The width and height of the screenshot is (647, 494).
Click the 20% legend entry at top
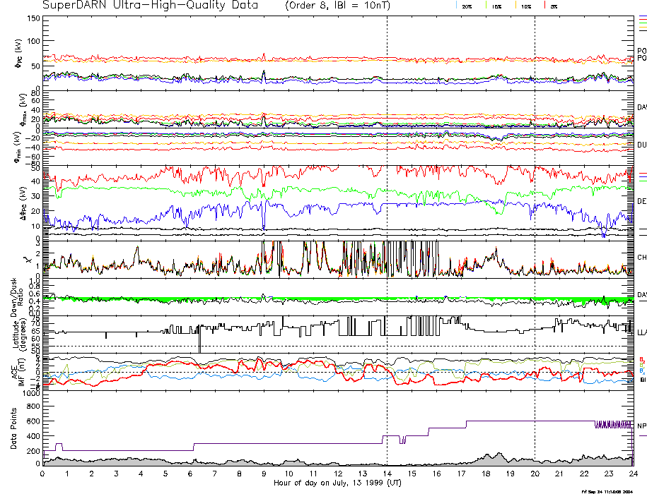coord(467,6)
